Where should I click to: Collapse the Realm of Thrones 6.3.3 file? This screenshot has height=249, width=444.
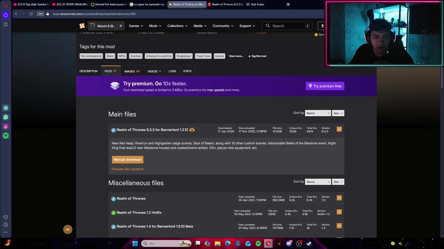click(339, 129)
